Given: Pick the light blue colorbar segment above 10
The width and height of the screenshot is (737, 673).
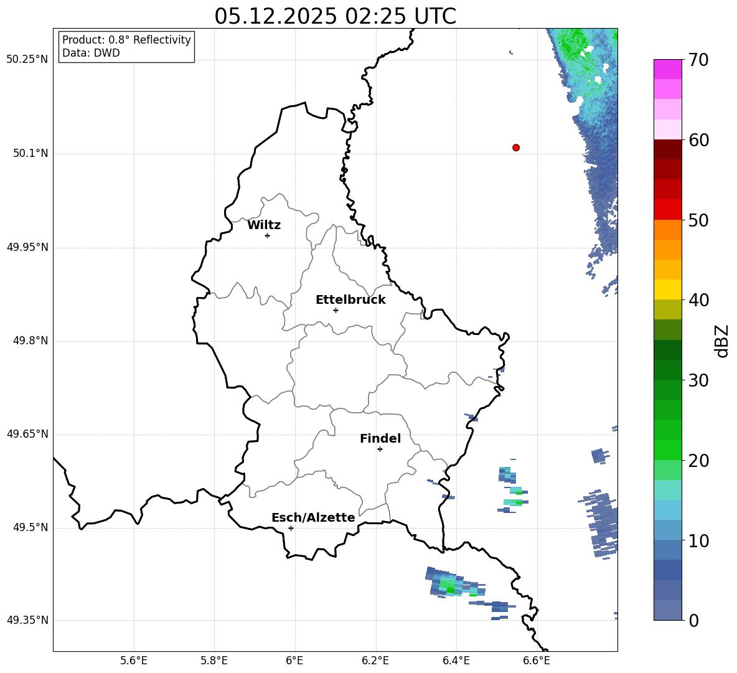Looking at the screenshot, I should (x=667, y=510).
